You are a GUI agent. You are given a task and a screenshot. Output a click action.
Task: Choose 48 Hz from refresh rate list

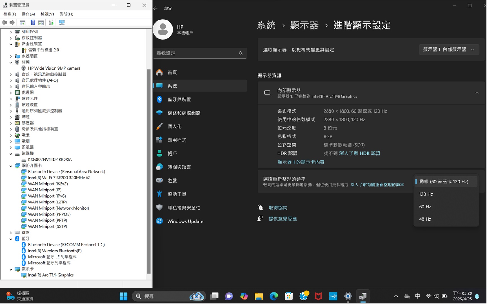(x=425, y=219)
